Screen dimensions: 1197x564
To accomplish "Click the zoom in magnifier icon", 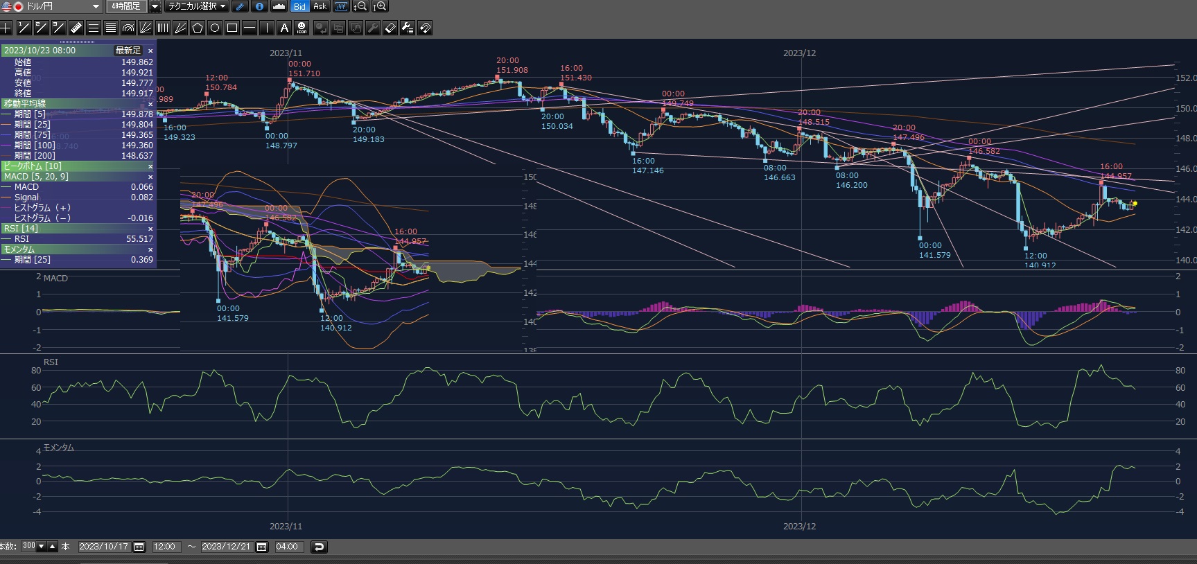I will tap(380, 6).
